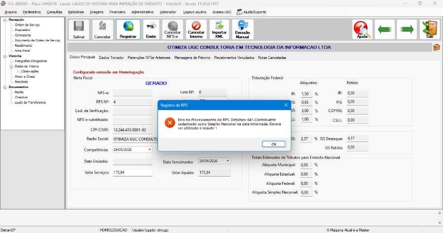443x233 pixels.
Task: Click the bottom panel scrollbar down arrow
Action: pyautogui.click(x=440, y=223)
